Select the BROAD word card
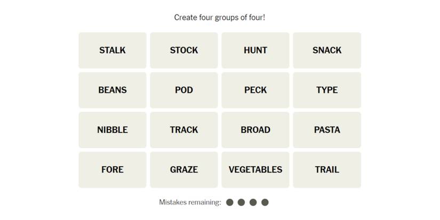The width and height of the screenshot is (440, 220). point(255,130)
